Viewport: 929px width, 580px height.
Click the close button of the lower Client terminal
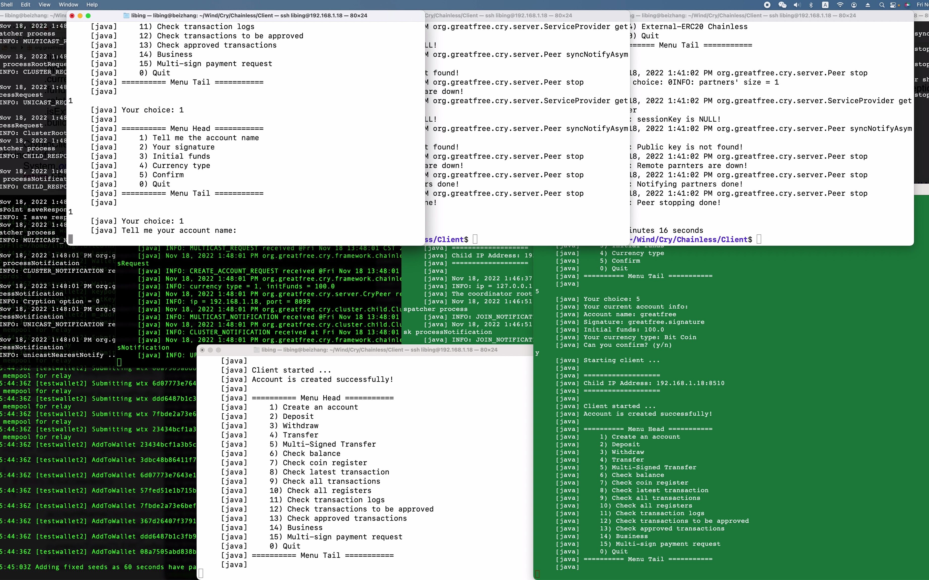(x=202, y=350)
